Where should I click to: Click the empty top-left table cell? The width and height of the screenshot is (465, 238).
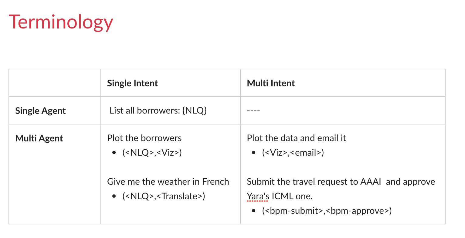pos(55,83)
